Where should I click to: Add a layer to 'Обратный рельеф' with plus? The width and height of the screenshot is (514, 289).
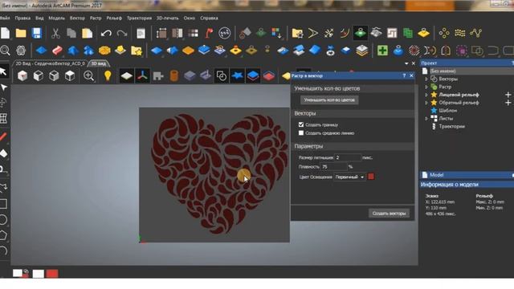click(508, 103)
